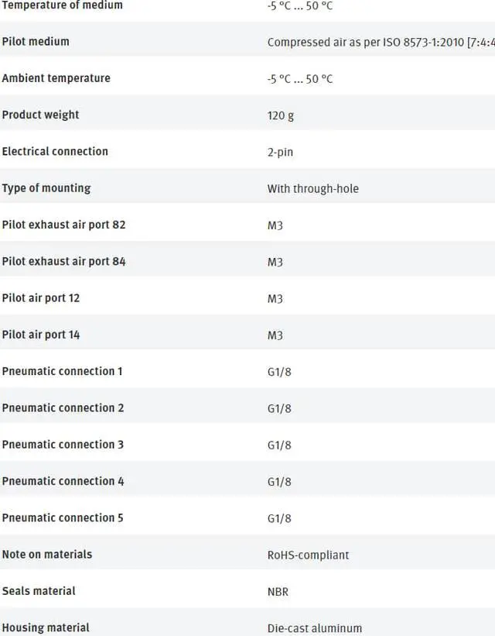The height and width of the screenshot is (636, 495).
Task: Select the "Die-cast aluminum" housing value
Action: click(315, 628)
